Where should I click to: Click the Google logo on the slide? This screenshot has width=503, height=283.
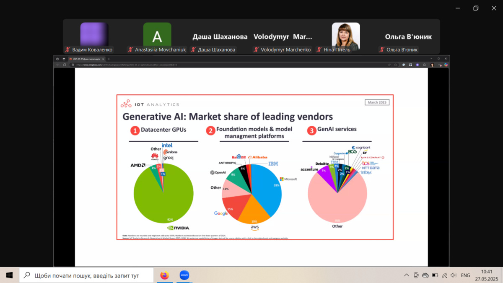click(x=221, y=213)
